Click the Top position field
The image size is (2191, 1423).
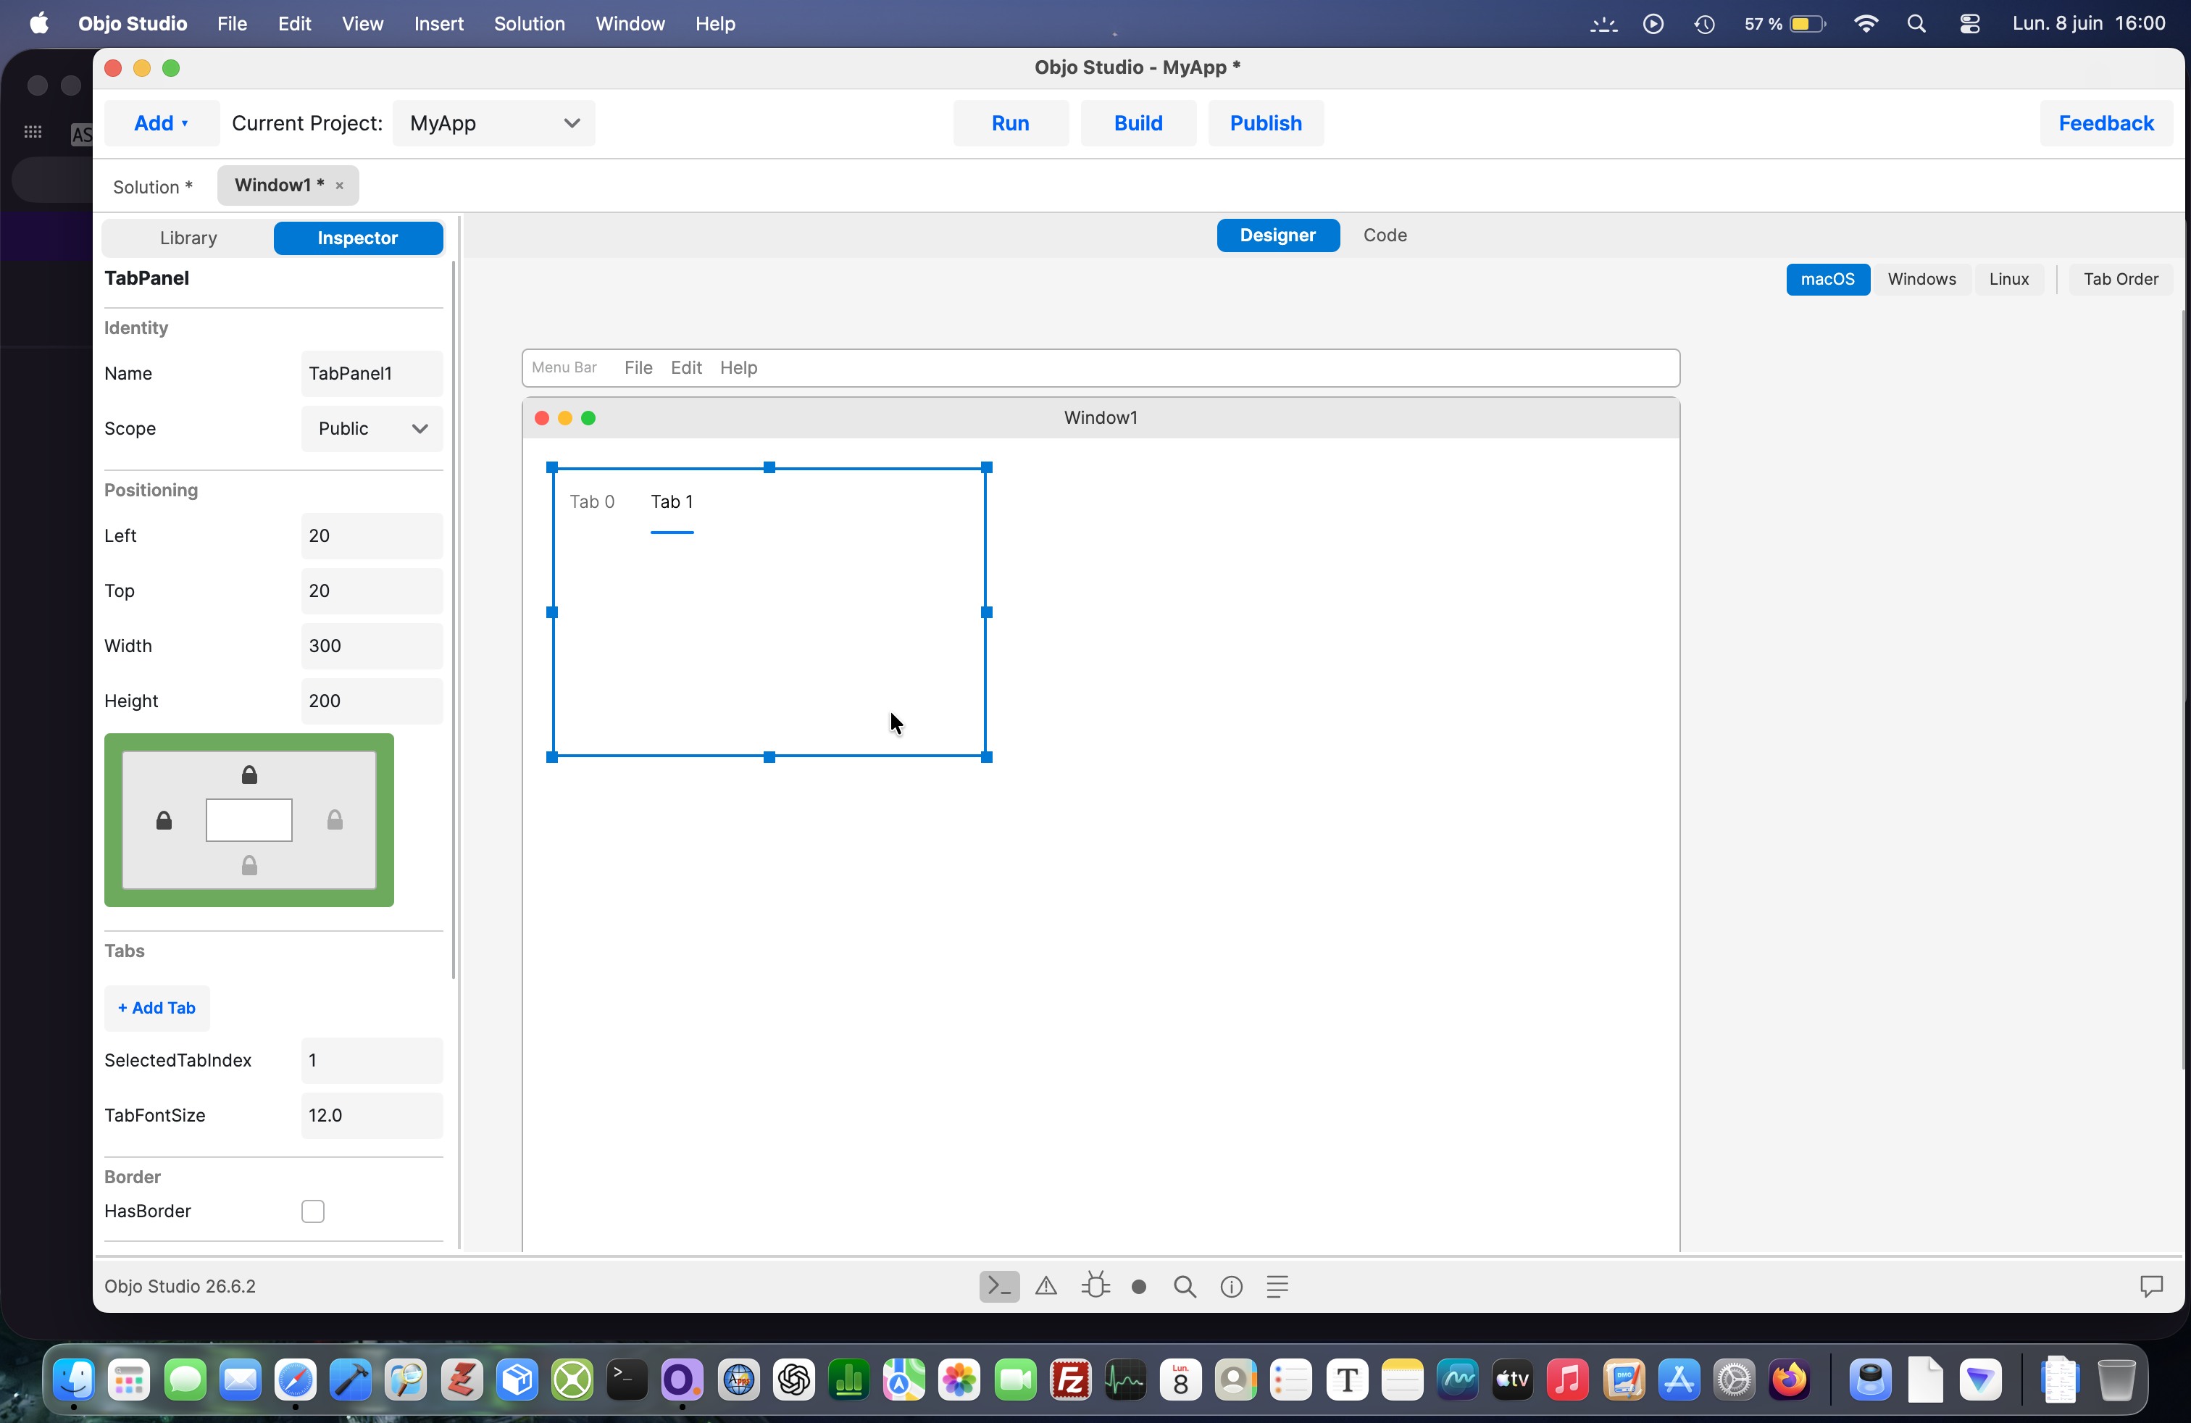pos(372,591)
